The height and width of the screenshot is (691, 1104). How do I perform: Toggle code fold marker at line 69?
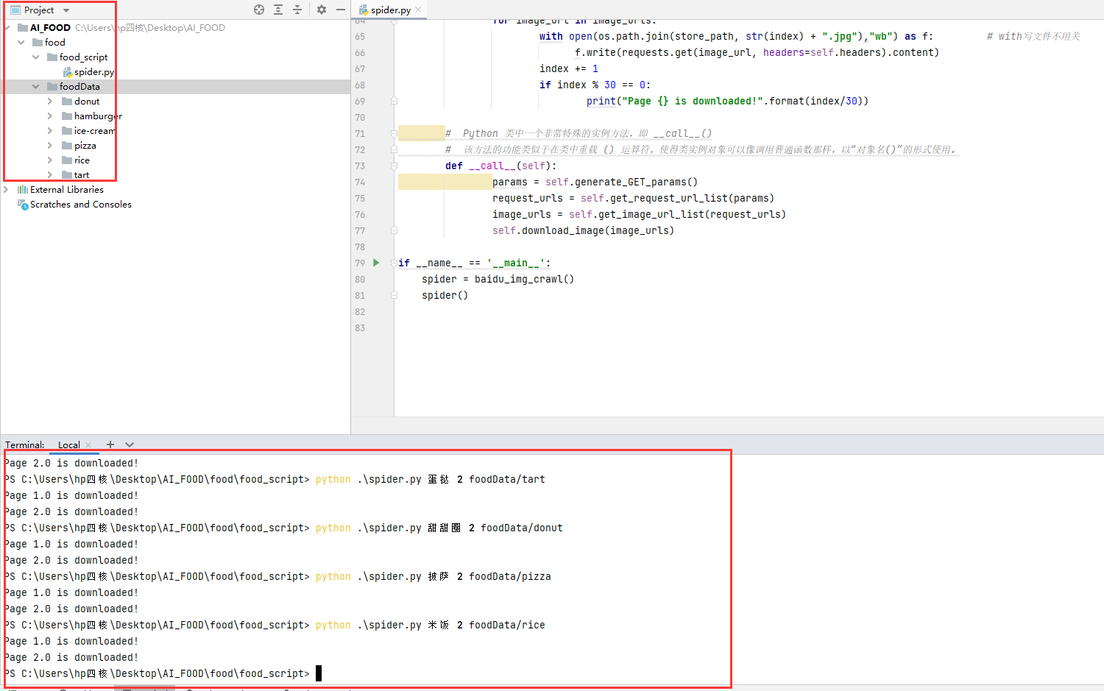[394, 101]
